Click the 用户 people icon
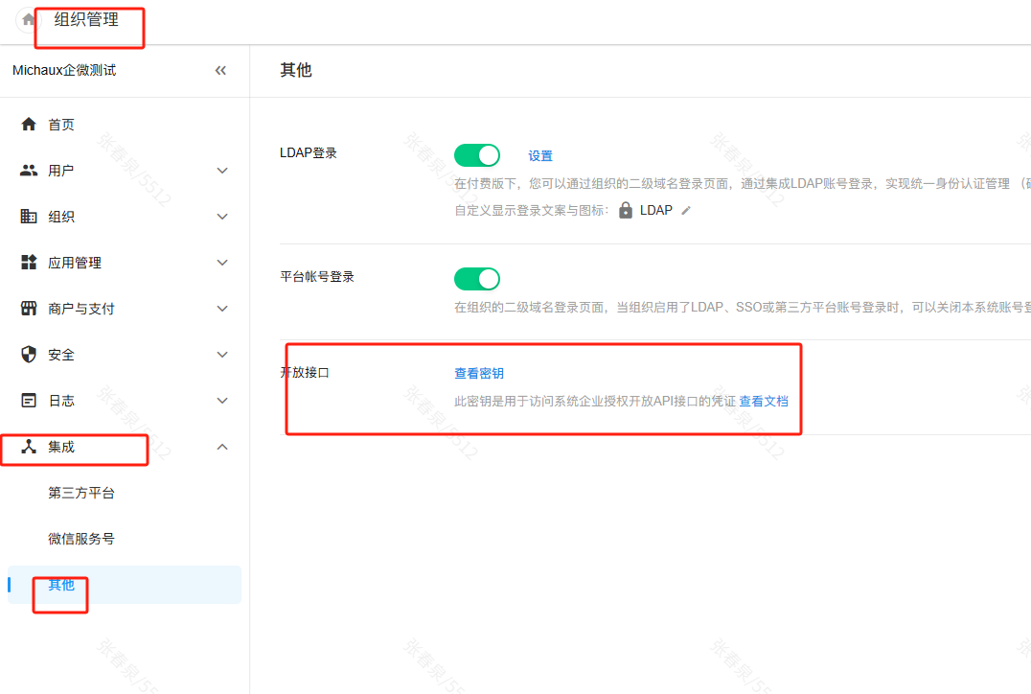Viewport: 1031px width, 694px height. [29, 171]
